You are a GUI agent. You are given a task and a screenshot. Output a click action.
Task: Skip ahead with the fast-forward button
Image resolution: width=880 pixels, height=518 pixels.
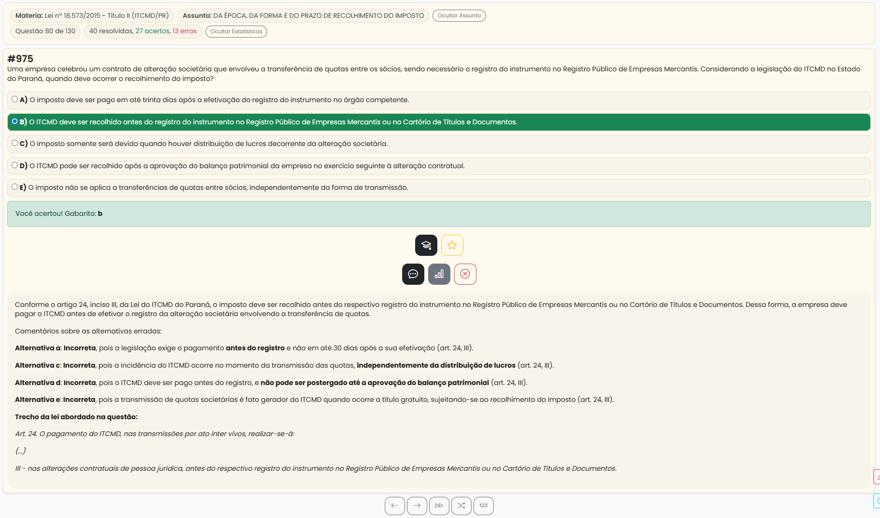tap(439, 505)
